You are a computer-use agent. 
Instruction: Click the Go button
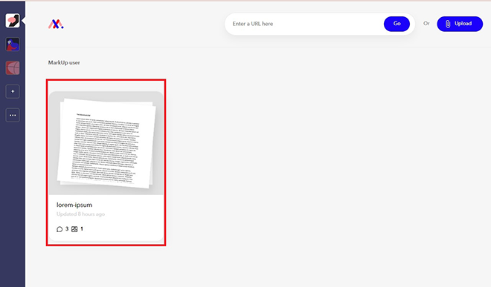(397, 24)
